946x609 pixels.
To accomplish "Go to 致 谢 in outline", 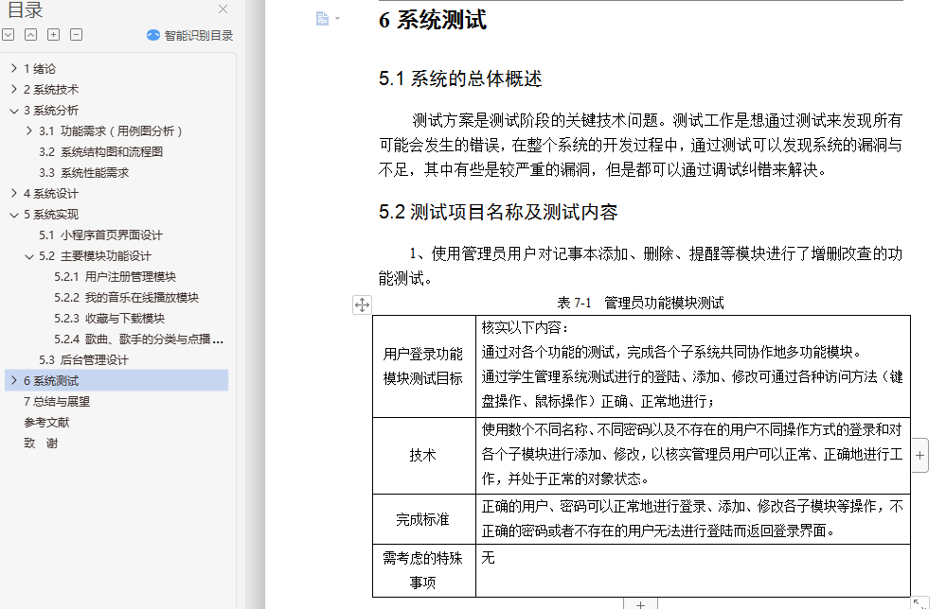I will tap(41, 444).
